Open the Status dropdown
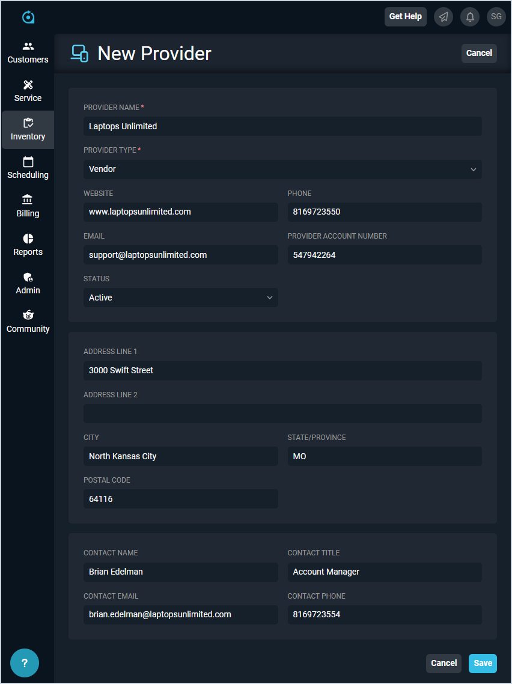 pyautogui.click(x=180, y=298)
